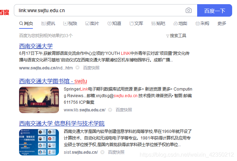Switch to the 资讯 tab
This screenshot has height=161, width=237.
[x=48, y=24]
